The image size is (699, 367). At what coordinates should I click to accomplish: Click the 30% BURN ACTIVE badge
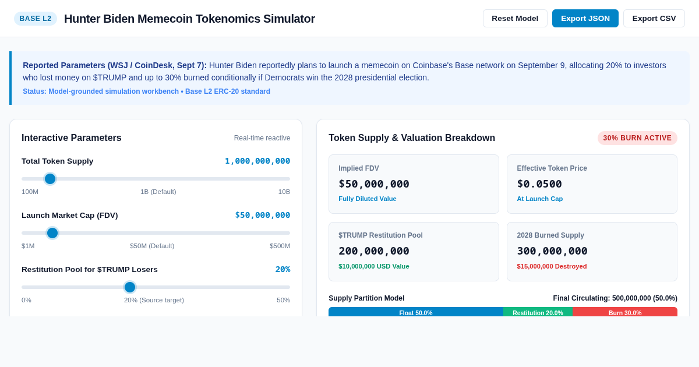[x=637, y=138]
